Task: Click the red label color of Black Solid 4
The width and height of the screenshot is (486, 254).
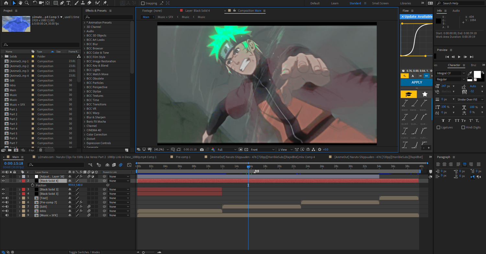Action: [23, 181]
